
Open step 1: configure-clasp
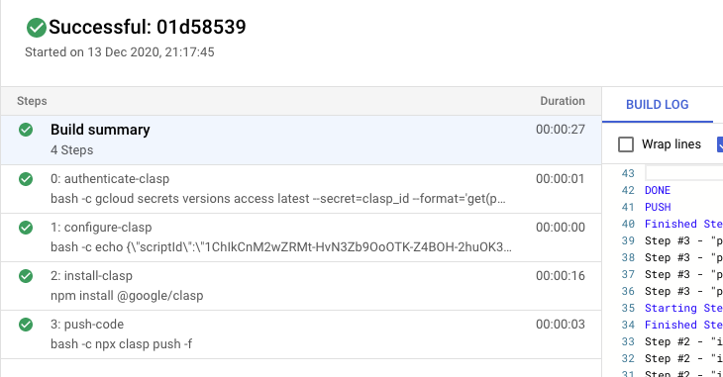(x=301, y=237)
